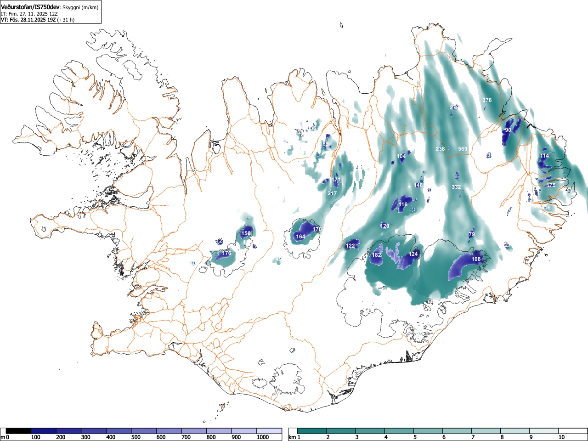
Task: Click the 500 label on the metre legend
Action: 136,437
